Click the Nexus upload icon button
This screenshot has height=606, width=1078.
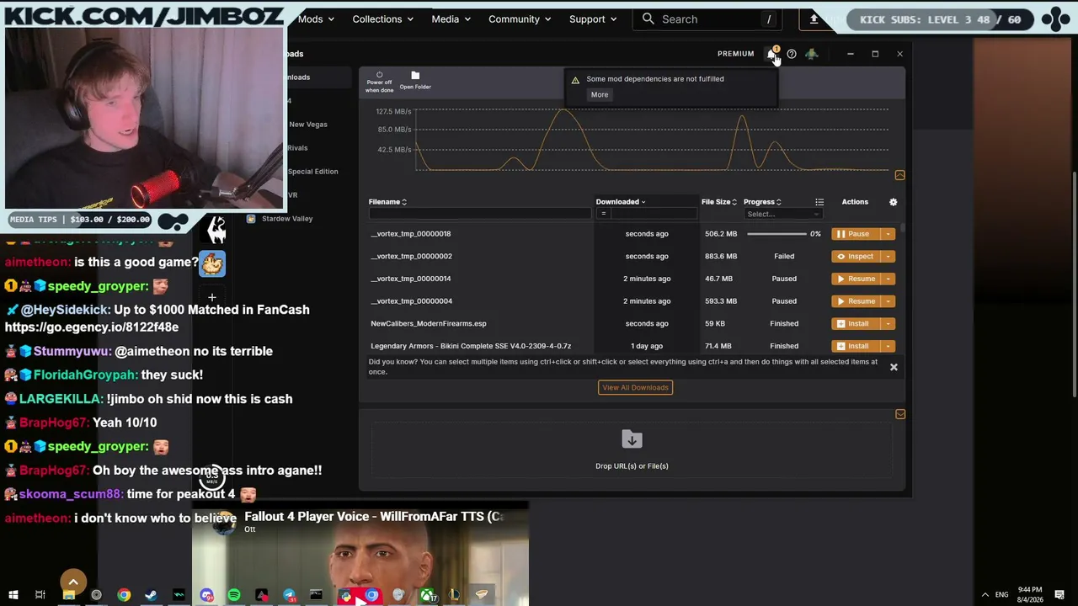(x=814, y=19)
